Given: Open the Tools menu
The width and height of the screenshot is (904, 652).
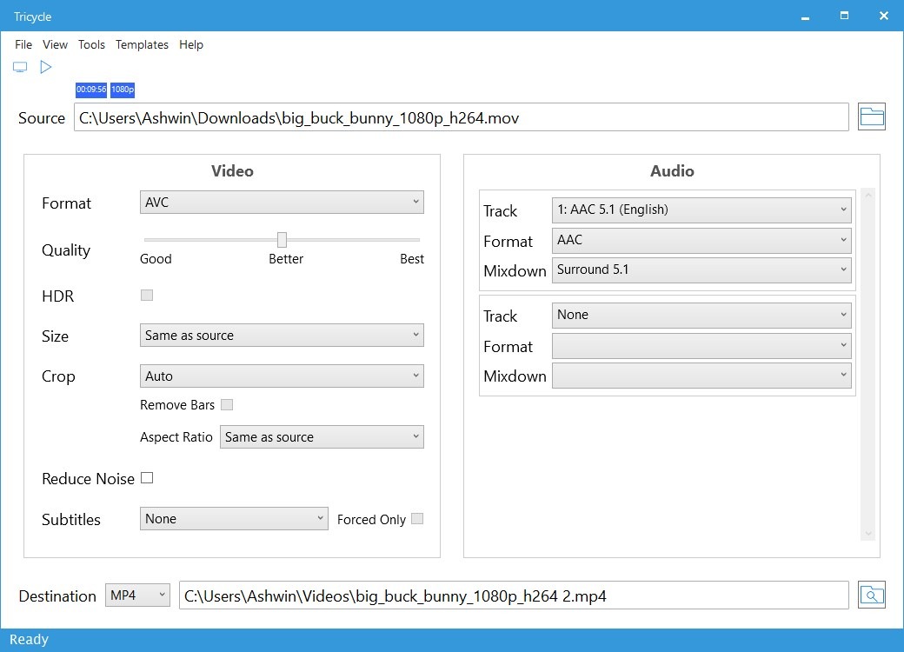Looking at the screenshot, I should tap(91, 44).
